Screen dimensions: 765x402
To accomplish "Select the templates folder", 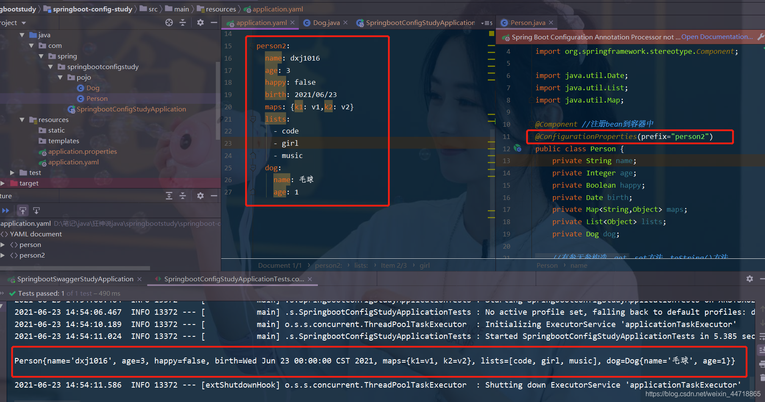I will (59, 141).
